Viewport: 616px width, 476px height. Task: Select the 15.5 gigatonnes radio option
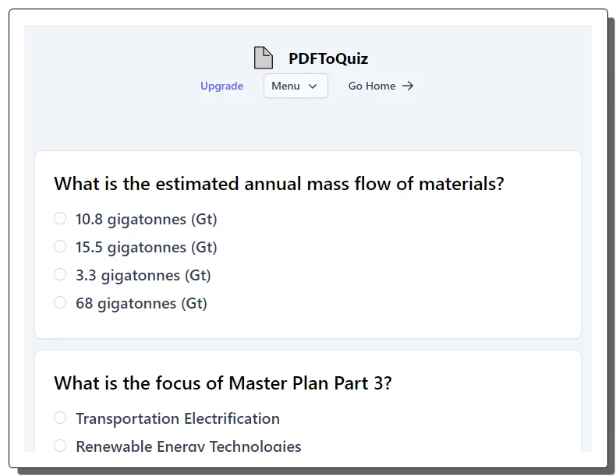[60, 246]
